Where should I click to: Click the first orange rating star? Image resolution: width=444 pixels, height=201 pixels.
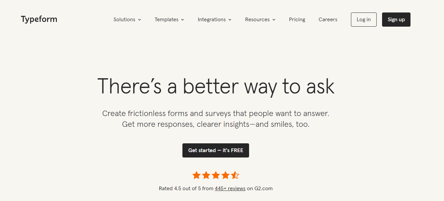click(196, 175)
